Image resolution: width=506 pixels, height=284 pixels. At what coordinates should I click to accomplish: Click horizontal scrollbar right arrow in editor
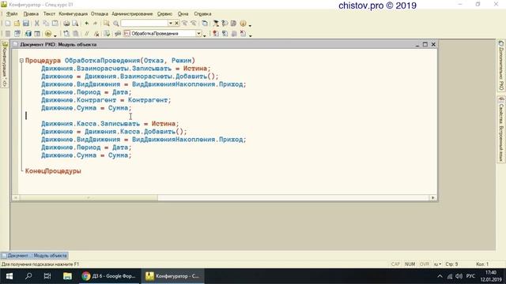click(433, 198)
